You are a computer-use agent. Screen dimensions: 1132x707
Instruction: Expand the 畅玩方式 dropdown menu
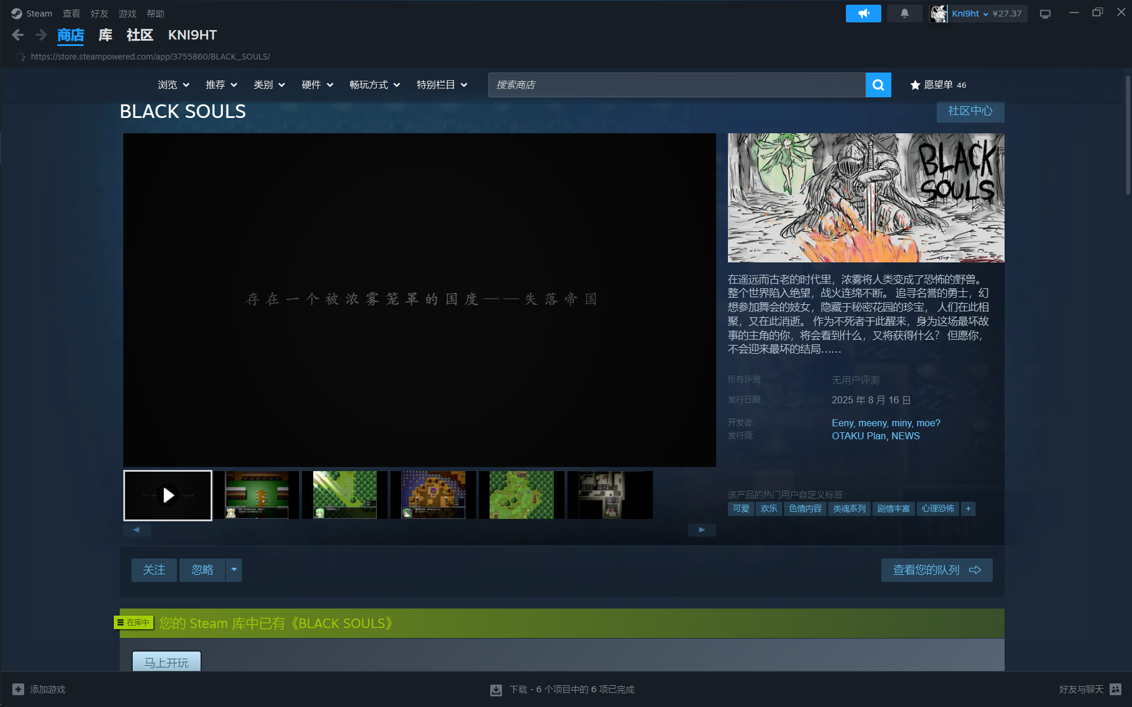click(375, 85)
